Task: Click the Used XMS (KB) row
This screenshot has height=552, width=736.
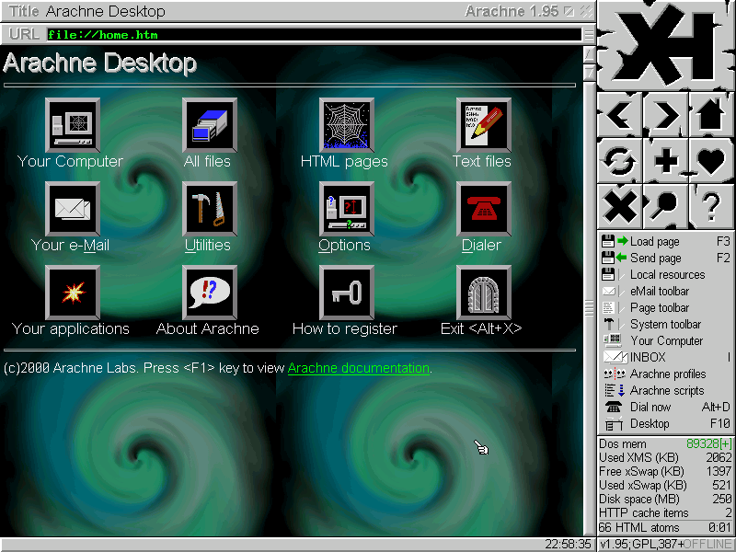Action: 665,457
